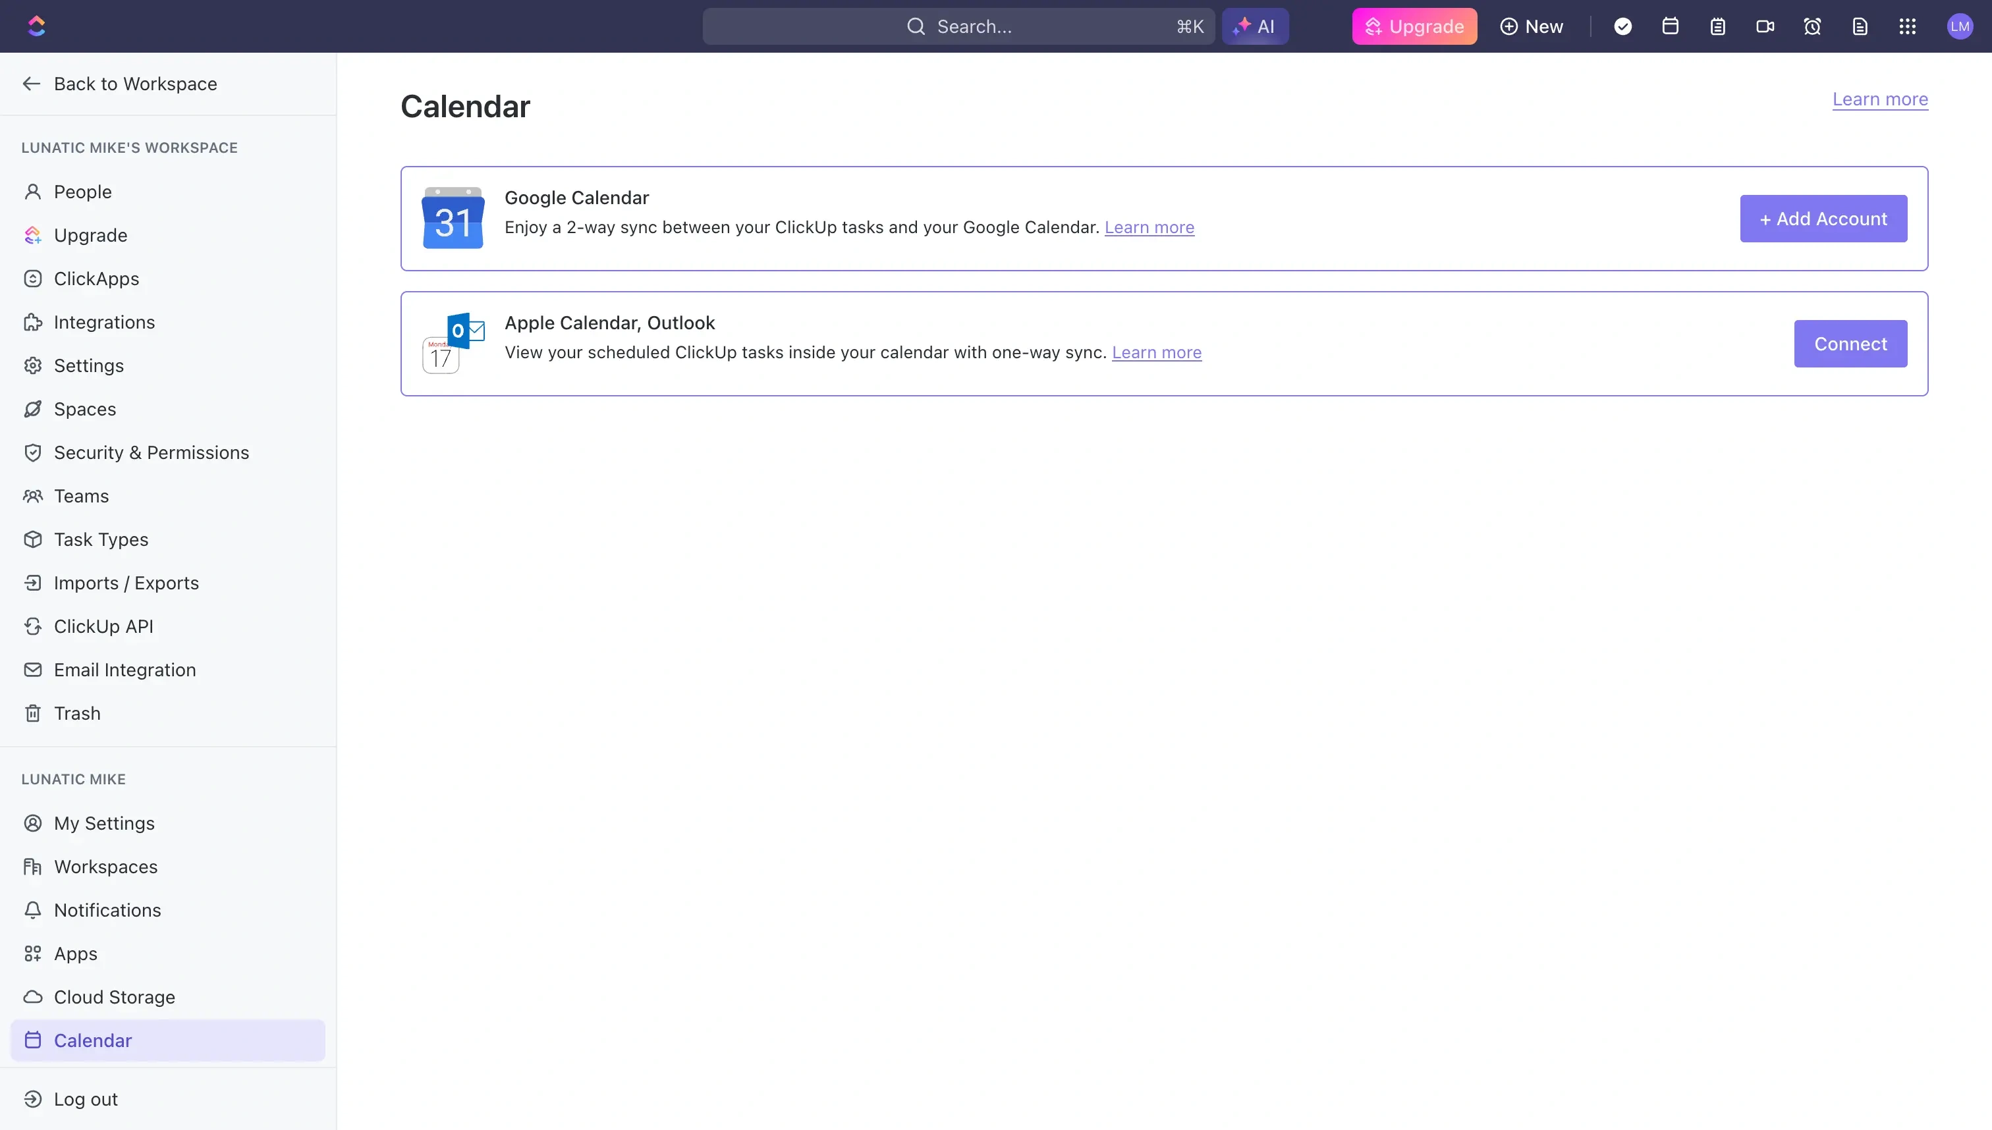Viewport: 1992px width, 1130px height.
Task: Expand the Imports and Exports section
Action: pos(126,584)
